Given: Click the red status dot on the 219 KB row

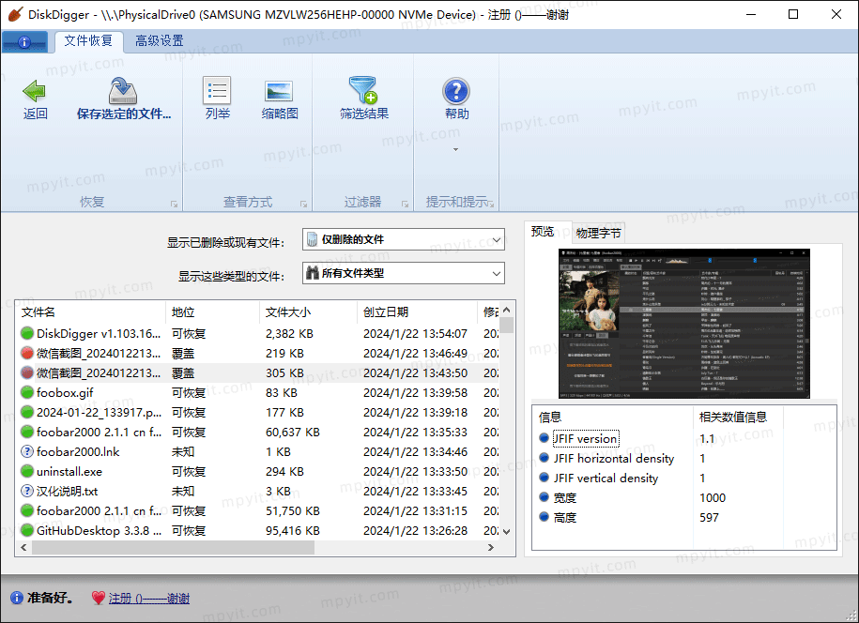Looking at the screenshot, I should [27, 353].
